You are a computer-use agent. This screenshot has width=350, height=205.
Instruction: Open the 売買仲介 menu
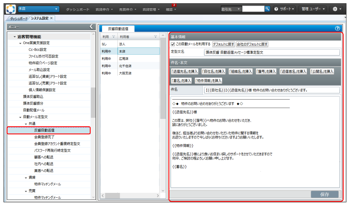pos(128,9)
